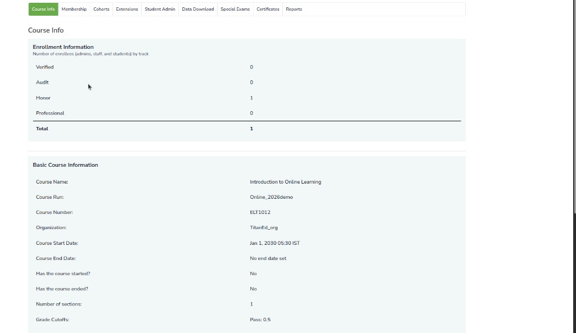Open the Data Download tab
This screenshot has height=333, width=576.
click(197, 9)
